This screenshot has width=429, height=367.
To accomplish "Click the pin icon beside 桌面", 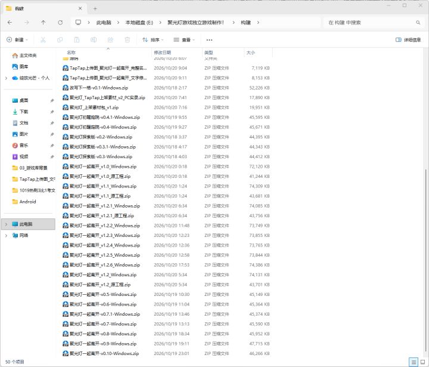I will point(52,101).
